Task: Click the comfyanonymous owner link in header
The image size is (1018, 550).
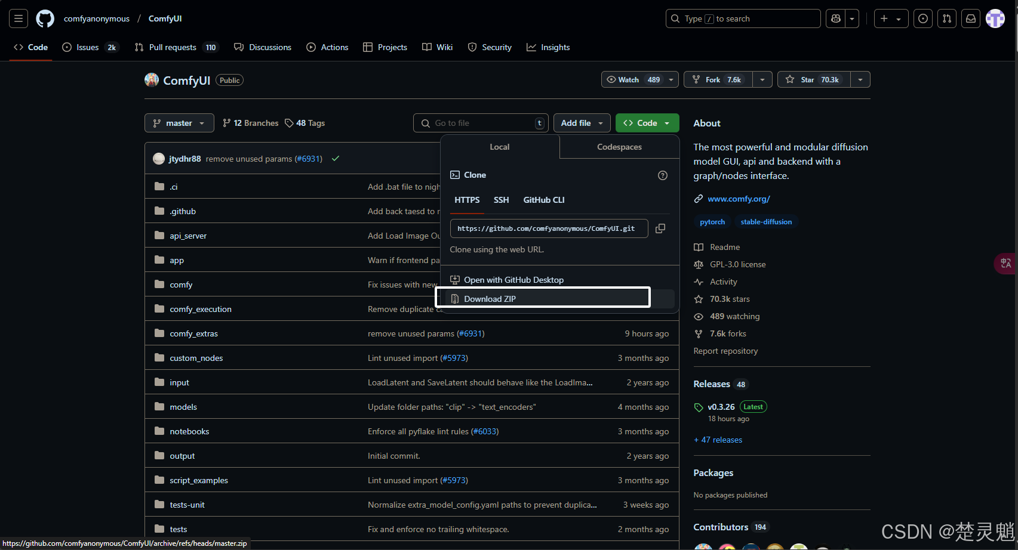Action: click(97, 18)
